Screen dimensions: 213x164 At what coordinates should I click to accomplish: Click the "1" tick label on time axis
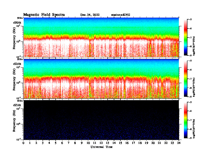coord(30,143)
